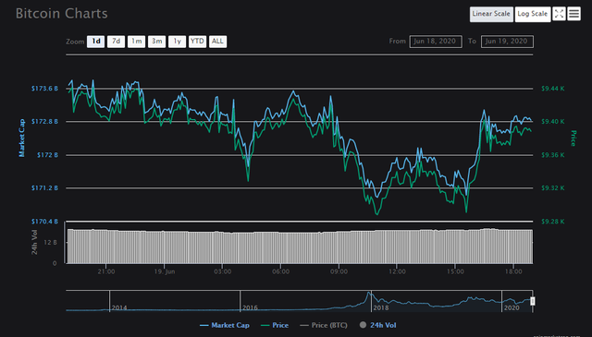Toggle 24h Vol series in legend
Viewport: 592px width, 337px height.
coord(378,325)
